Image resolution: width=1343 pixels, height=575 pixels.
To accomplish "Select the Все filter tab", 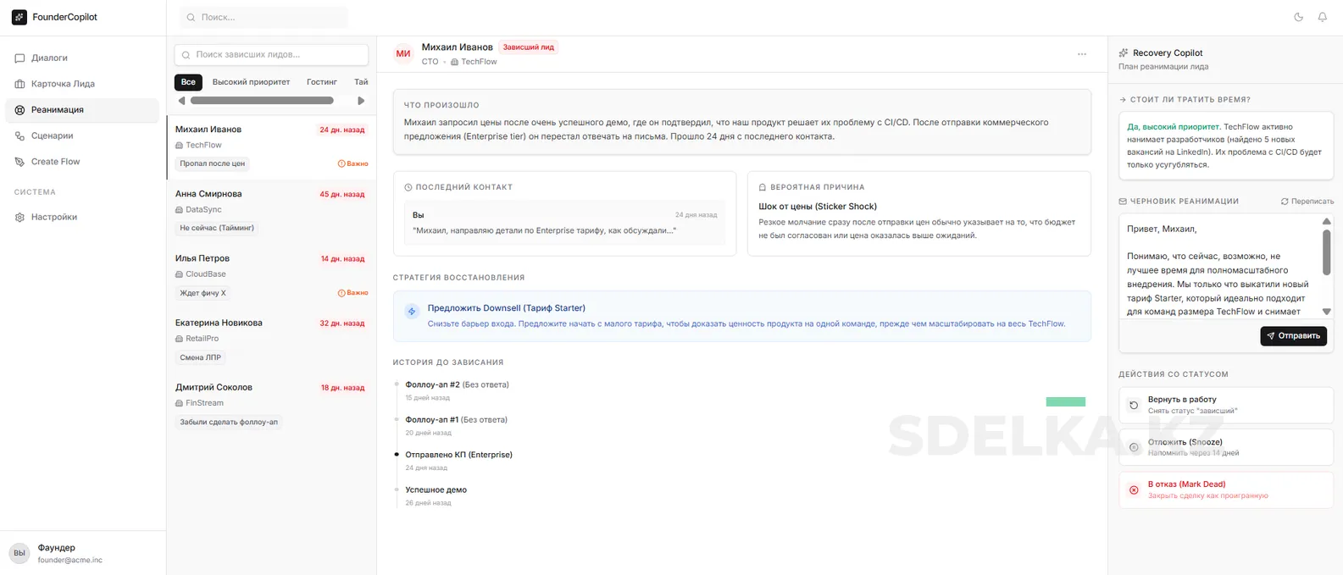I will pyautogui.click(x=188, y=82).
